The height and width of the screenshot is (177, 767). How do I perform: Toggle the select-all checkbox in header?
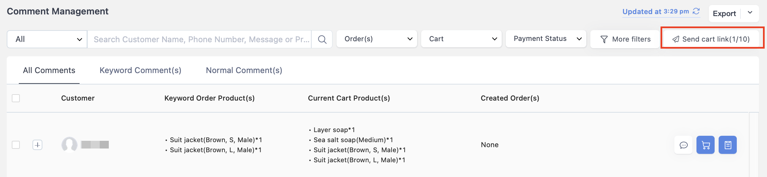[16, 98]
